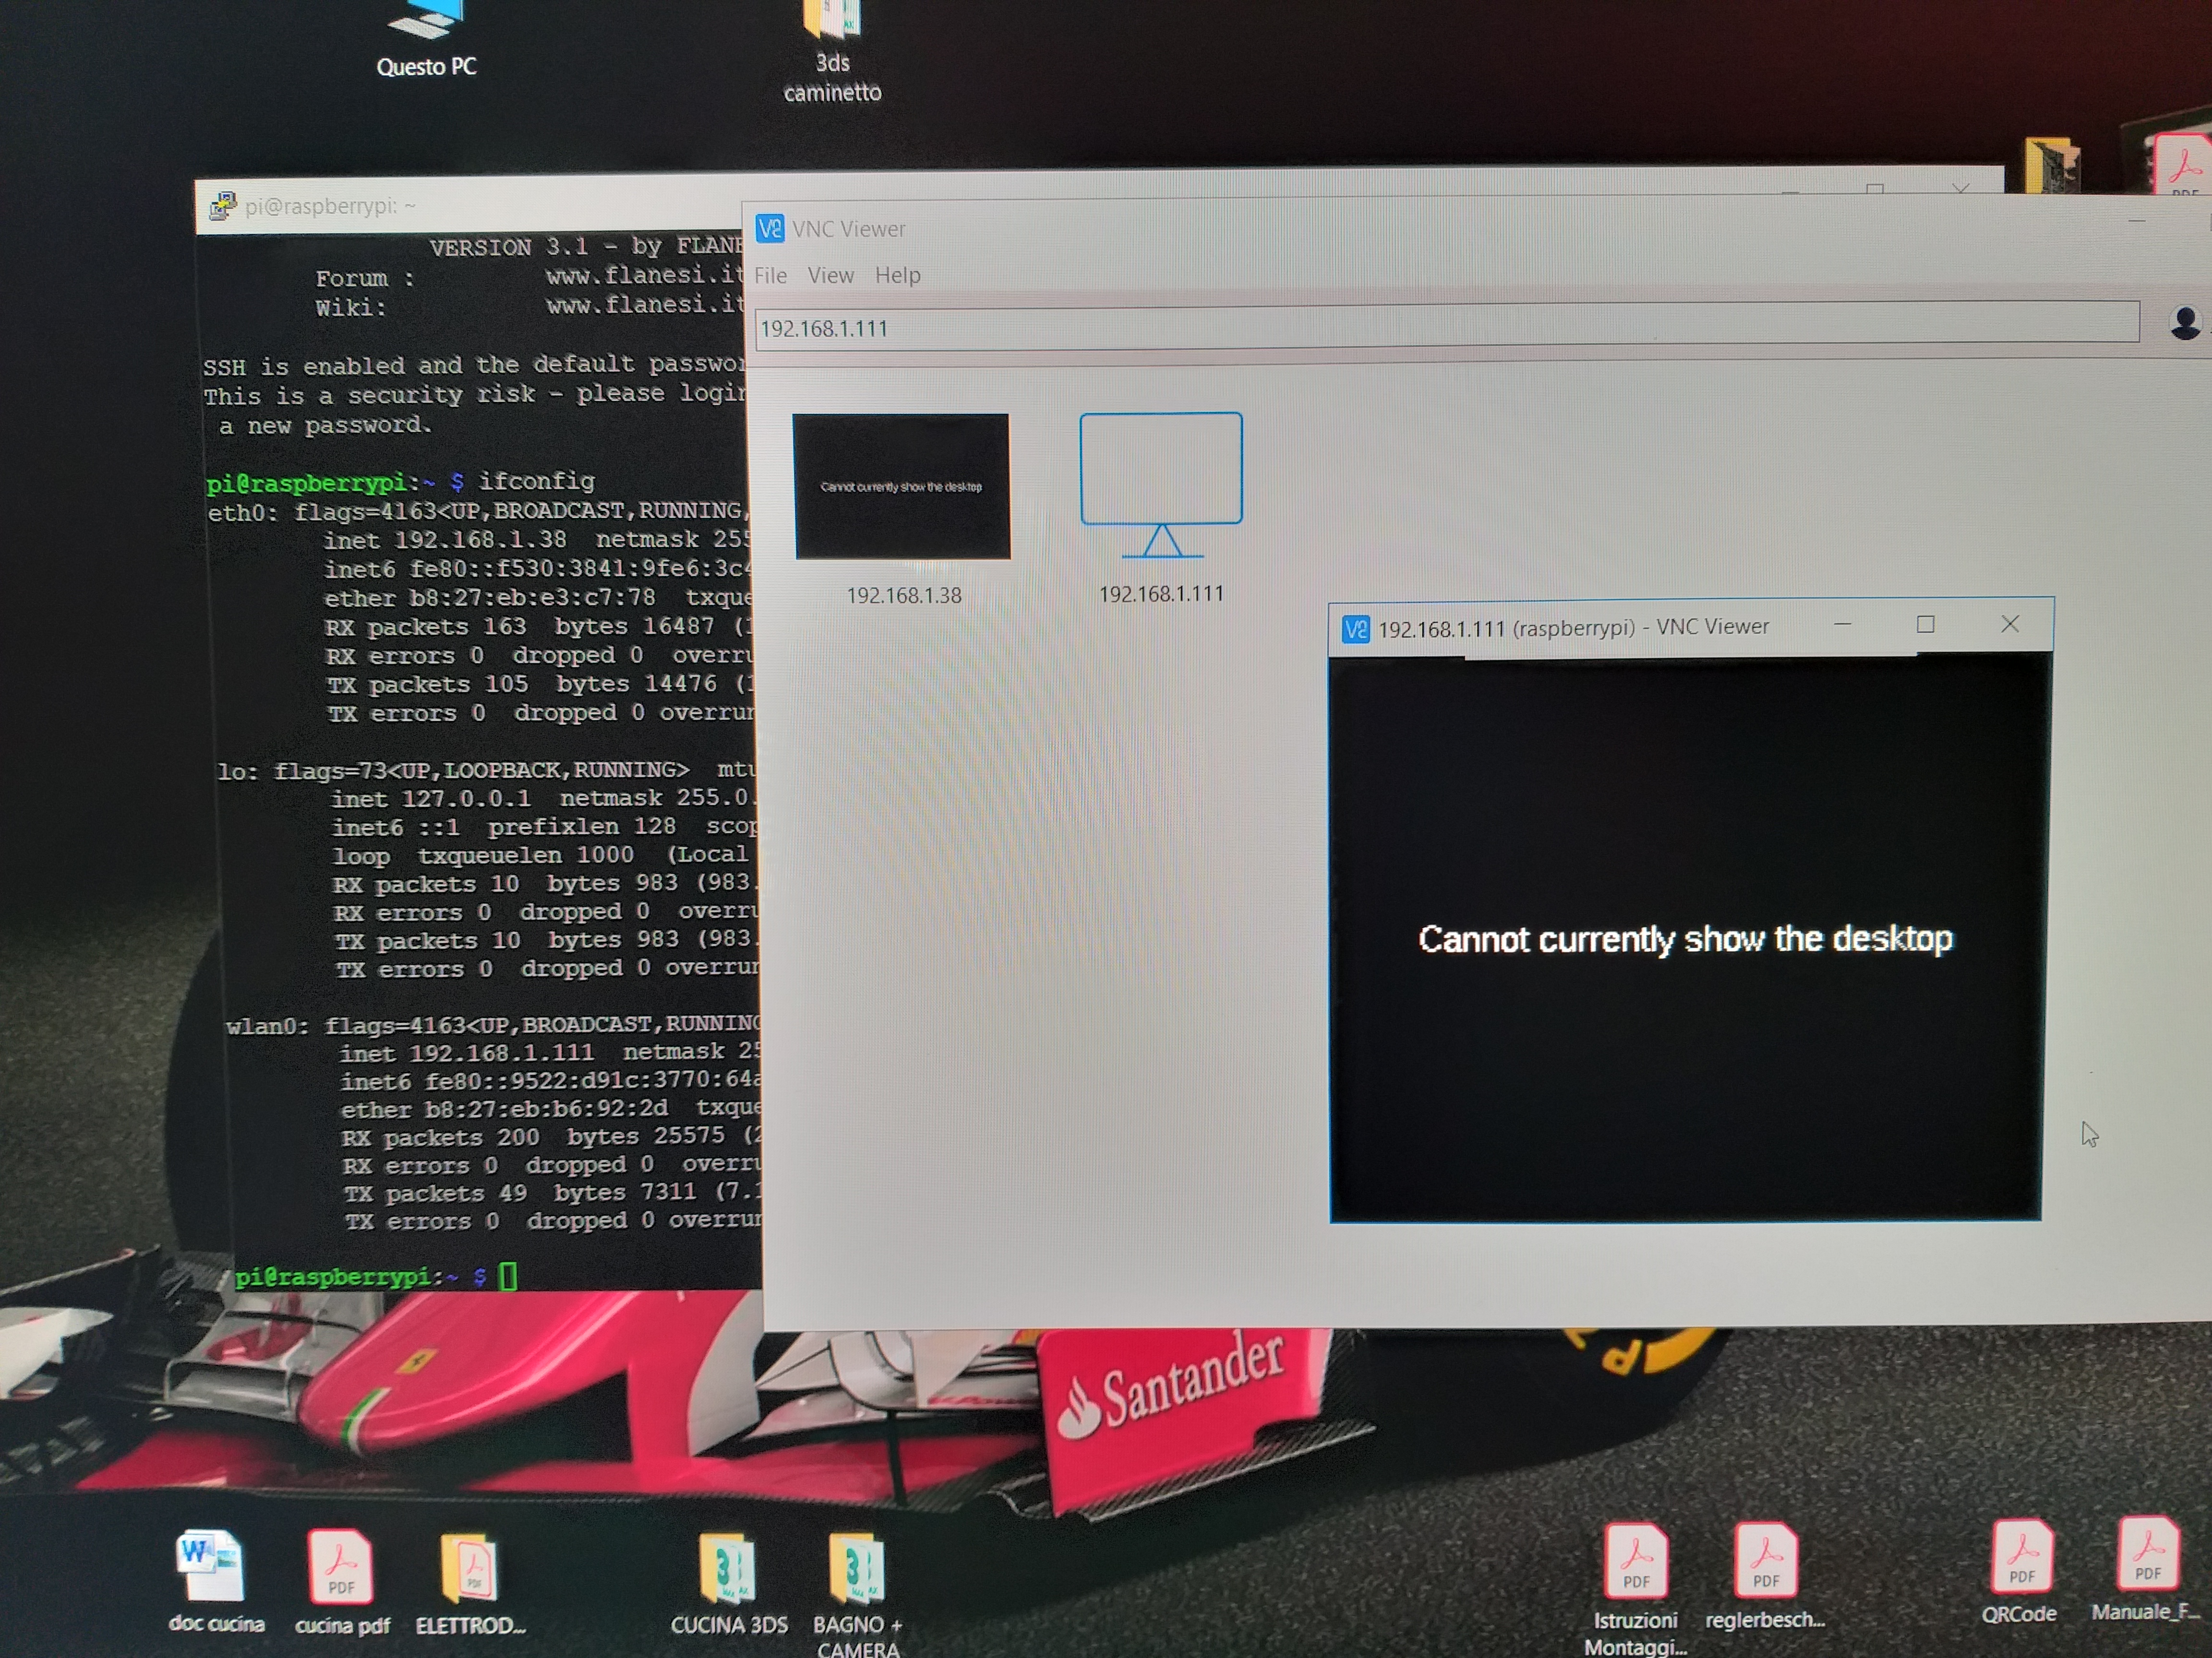Click the pi@raspberrypi terminal title bar
Screen dimensions: 2212x1658
click(470, 206)
